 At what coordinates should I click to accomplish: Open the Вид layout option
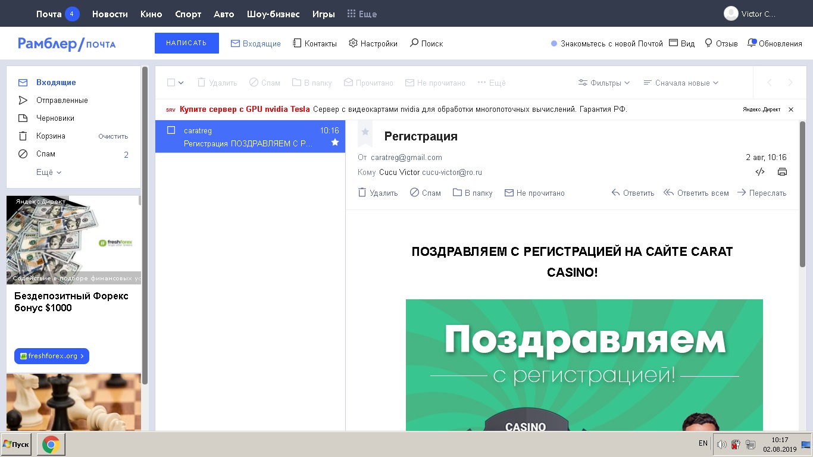[x=682, y=43]
